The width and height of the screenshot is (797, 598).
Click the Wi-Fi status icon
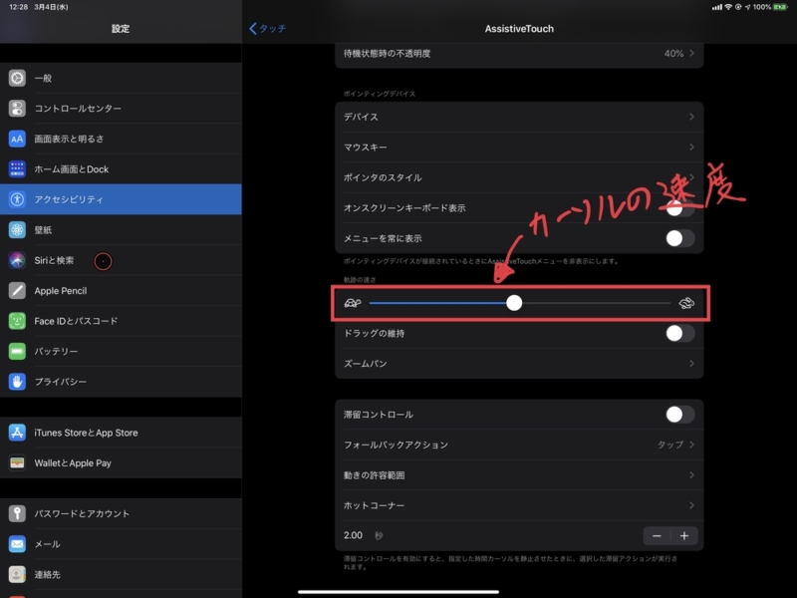pyautogui.click(x=728, y=7)
